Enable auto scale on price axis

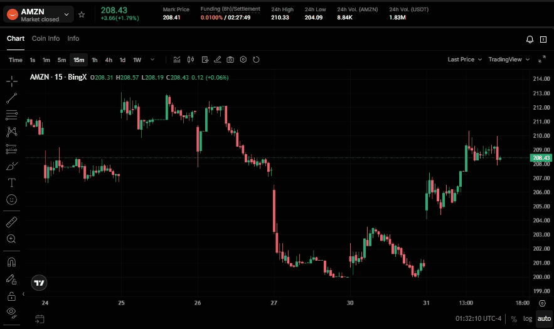(x=544, y=318)
